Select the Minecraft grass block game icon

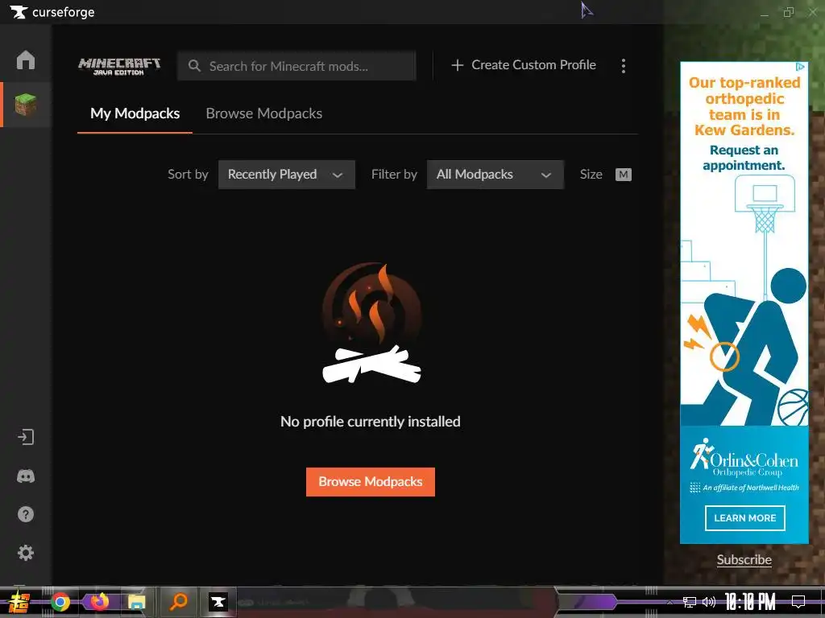click(x=25, y=104)
